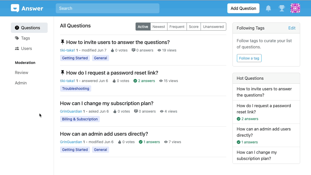The width and height of the screenshot is (311, 175).
Task: Open the Edit link for Following Tags
Action: tap(292, 28)
